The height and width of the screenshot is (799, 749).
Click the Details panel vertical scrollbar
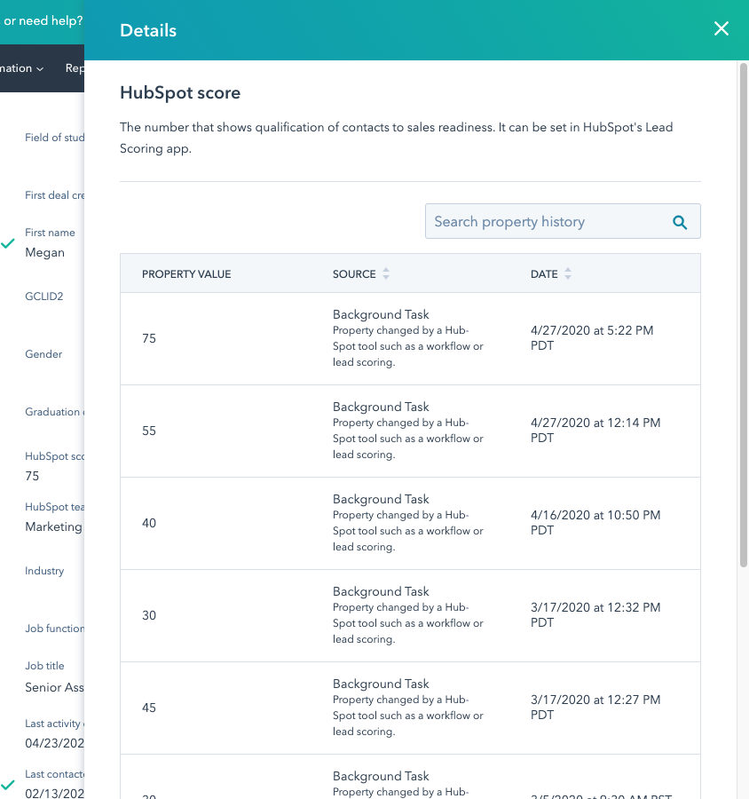coord(744,315)
